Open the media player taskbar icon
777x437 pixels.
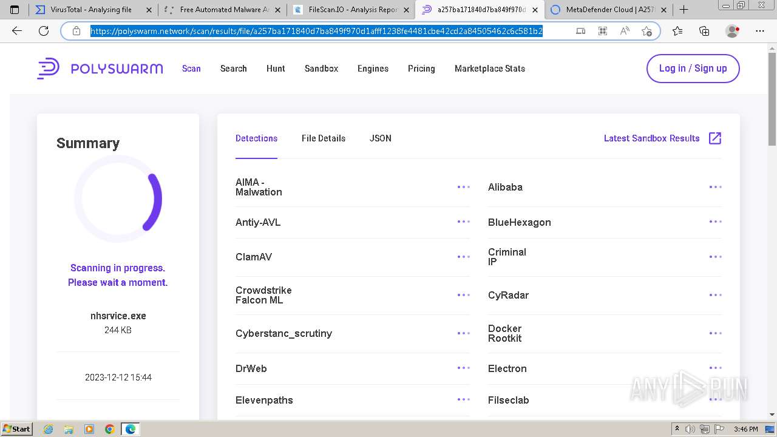click(89, 429)
